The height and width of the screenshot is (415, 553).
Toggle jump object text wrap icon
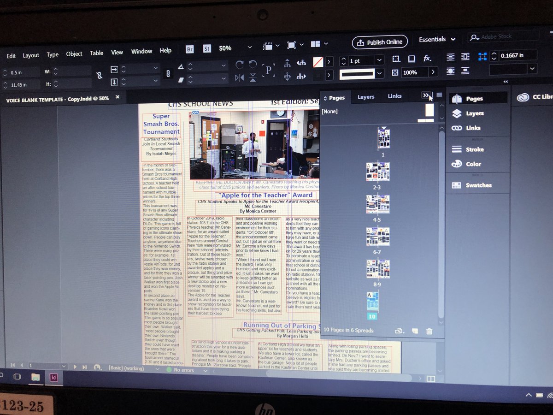point(465,71)
